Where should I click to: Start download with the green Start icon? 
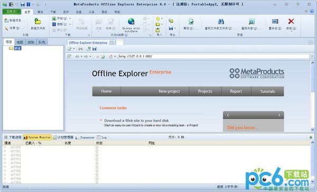(54, 19)
